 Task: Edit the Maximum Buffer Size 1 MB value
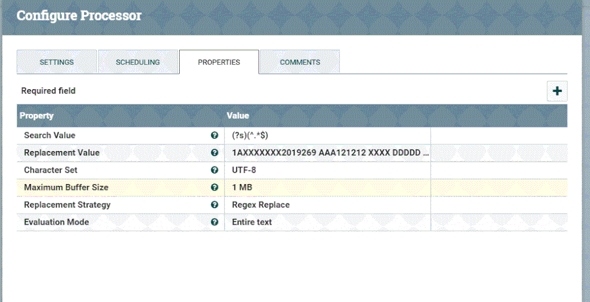click(x=328, y=187)
